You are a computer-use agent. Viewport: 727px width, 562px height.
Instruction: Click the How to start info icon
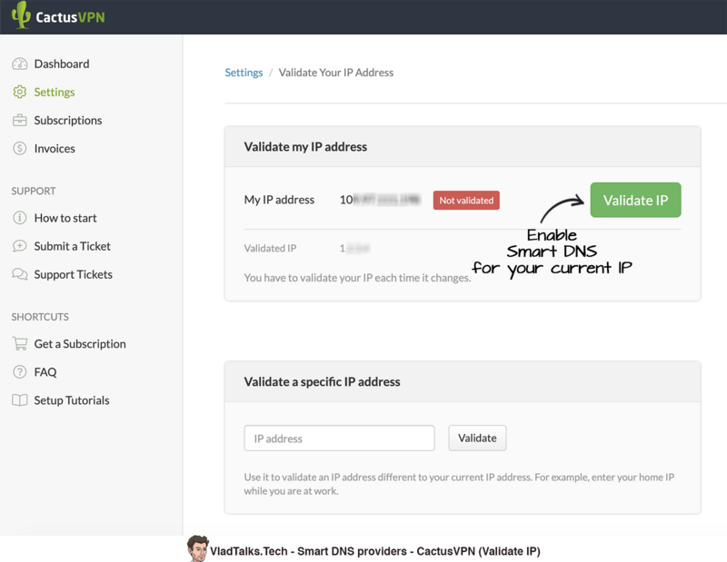19,218
